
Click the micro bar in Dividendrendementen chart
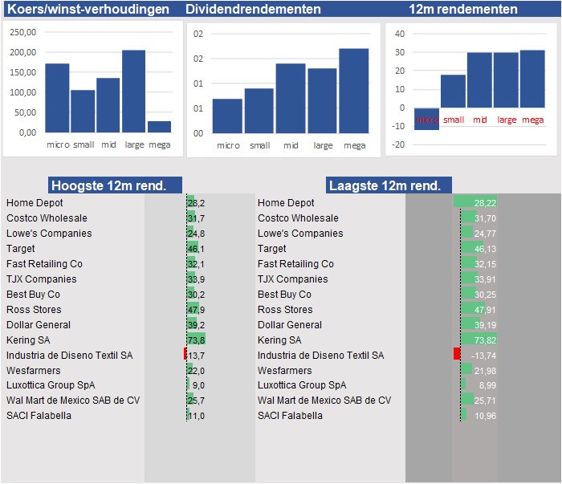click(x=227, y=116)
